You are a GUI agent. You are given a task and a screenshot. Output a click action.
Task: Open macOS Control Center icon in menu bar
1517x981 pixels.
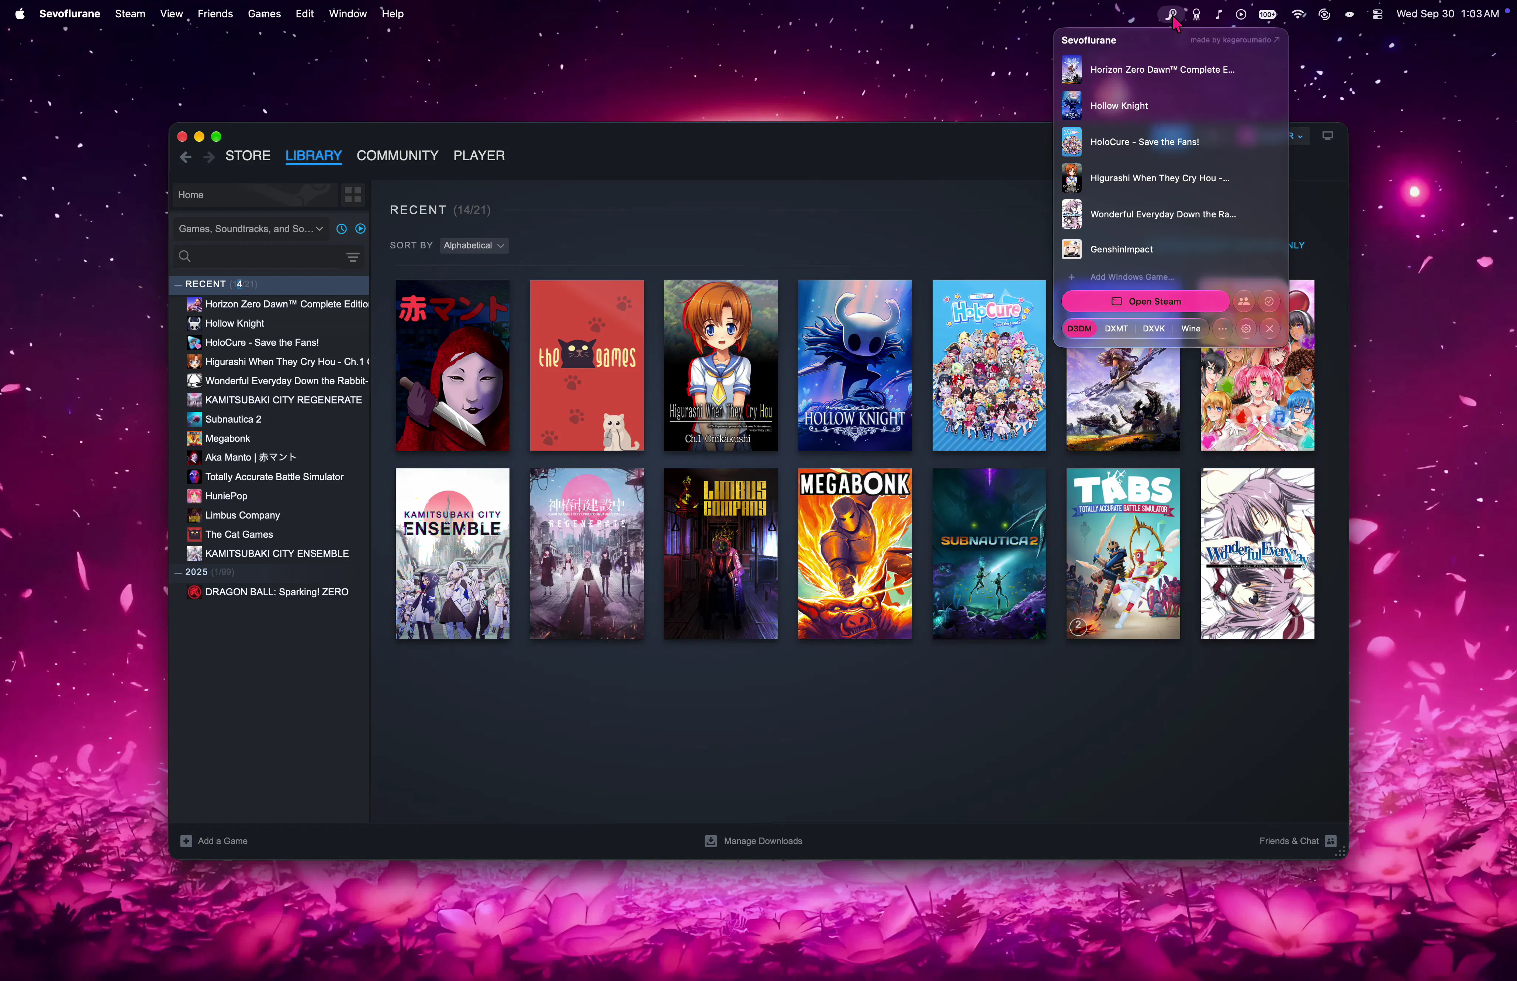coord(1377,13)
